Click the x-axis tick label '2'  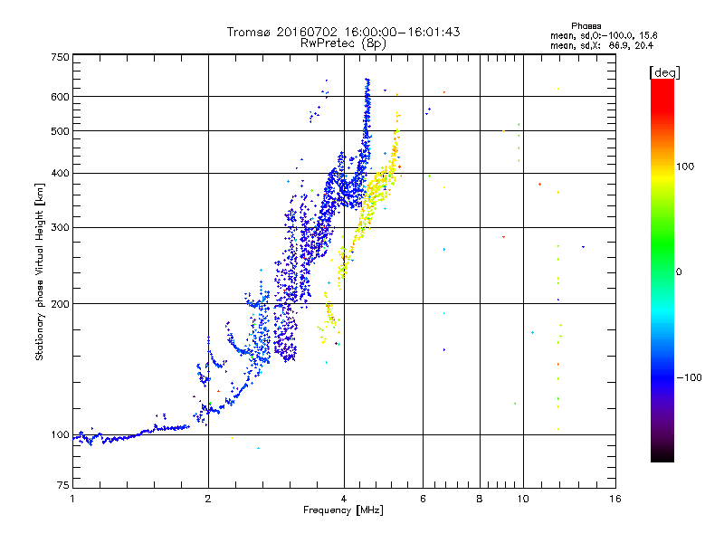[208, 499]
